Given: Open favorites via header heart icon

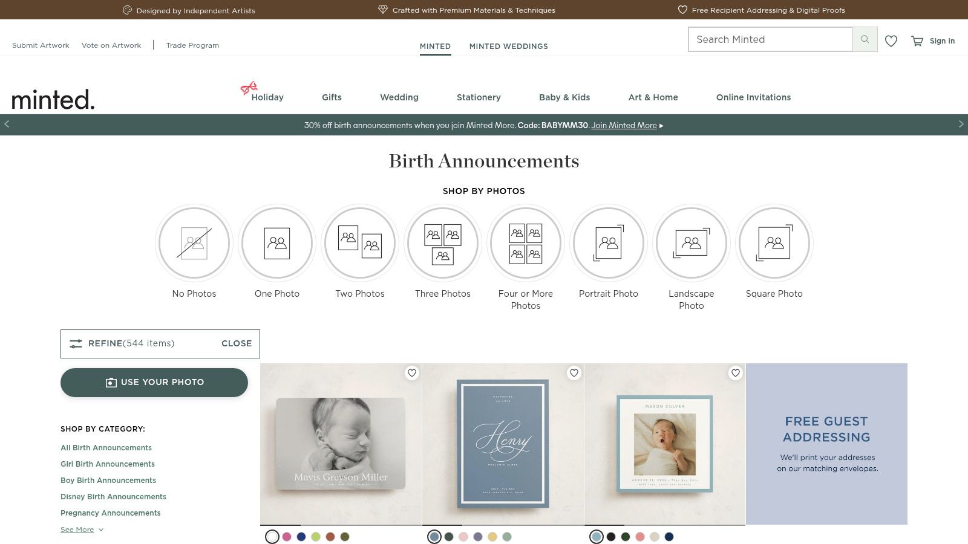Looking at the screenshot, I should (x=891, y=41).
